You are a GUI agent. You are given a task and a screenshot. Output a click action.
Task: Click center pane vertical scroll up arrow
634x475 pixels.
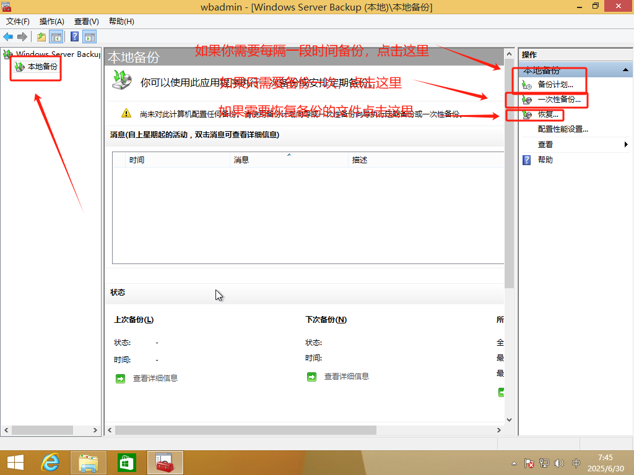(509, 54)
